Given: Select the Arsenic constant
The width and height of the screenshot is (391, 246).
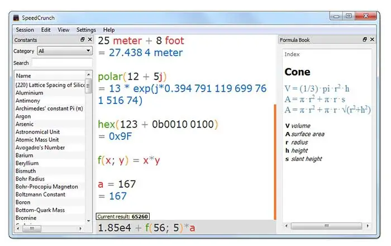Looking at the screenshot, I should coord(50,124).
